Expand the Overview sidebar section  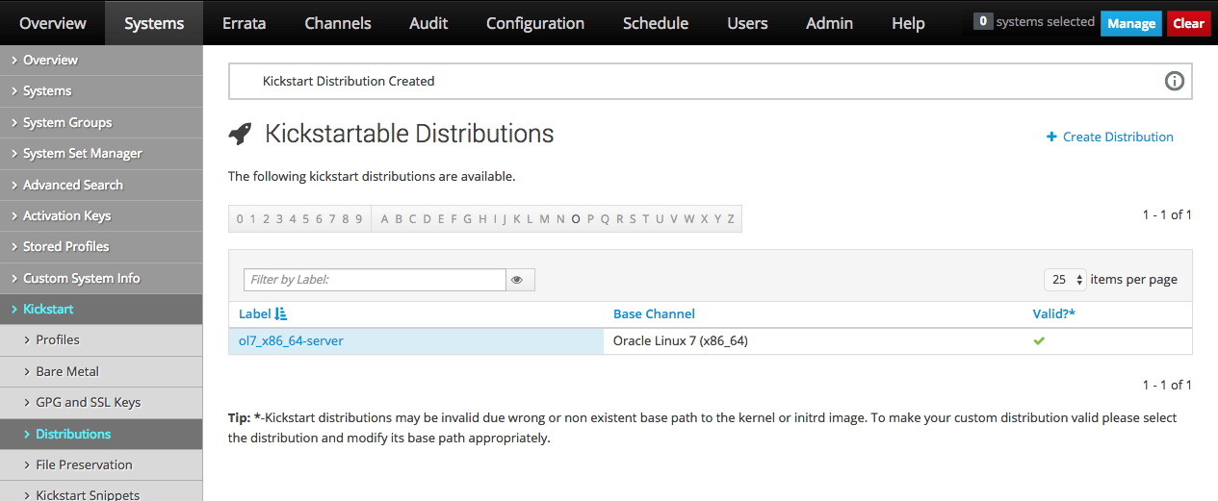click(101, 60)
